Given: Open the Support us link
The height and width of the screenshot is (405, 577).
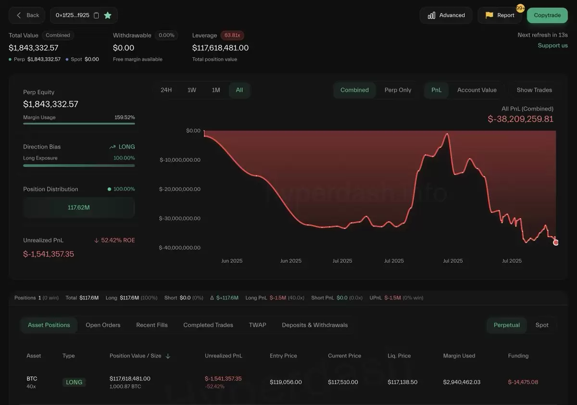Looking at the screenshot, I should (x=552, y=45).
